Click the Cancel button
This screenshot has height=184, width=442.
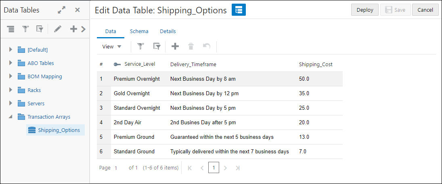click(x=425, y=10)
